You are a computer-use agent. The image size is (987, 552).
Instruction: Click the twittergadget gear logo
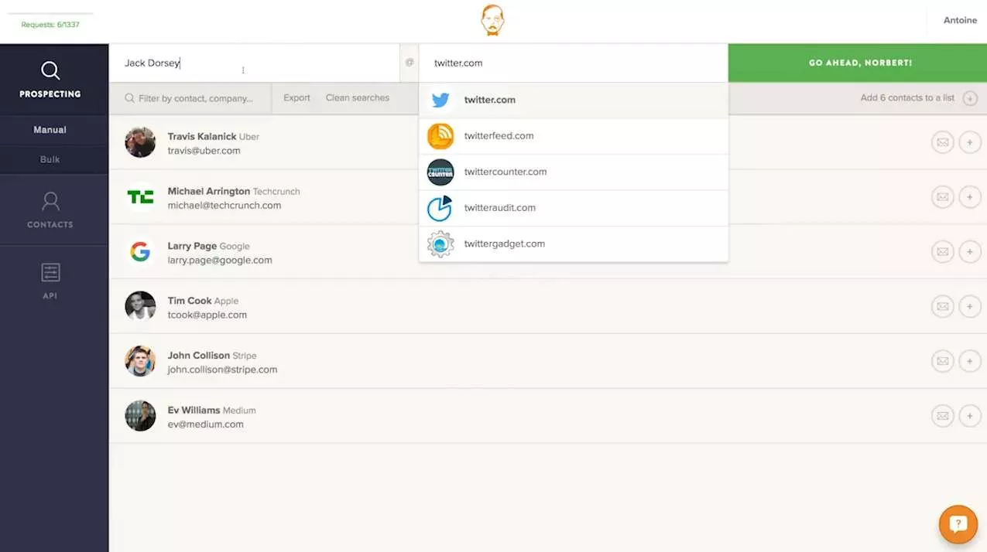(440, 244)
